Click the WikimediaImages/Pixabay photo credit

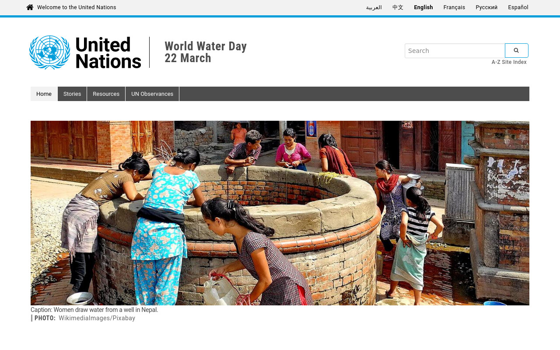click(x=97, y=318)
